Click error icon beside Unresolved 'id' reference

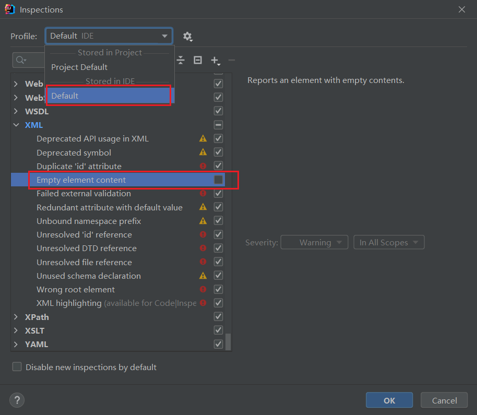203,234
